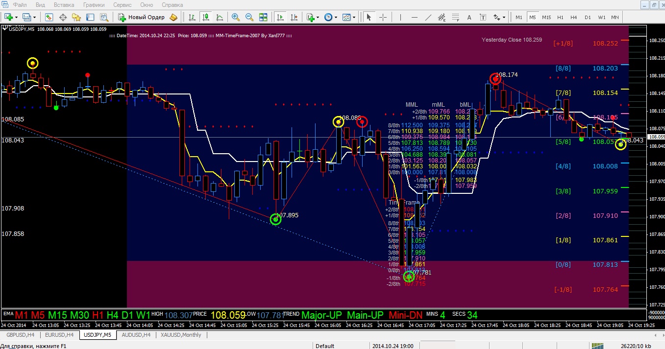
Task: Select the Crosshair tool
Action: [x=383, y=17]
